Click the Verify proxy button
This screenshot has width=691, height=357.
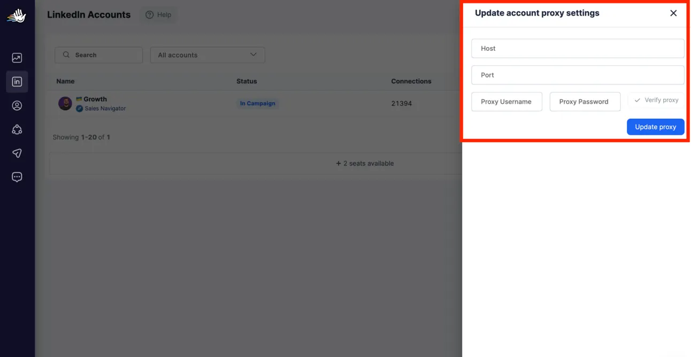pos(656,100)
